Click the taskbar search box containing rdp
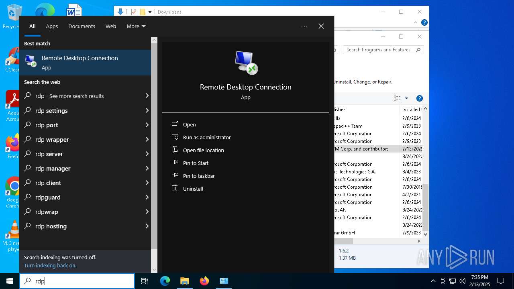 click(77, 281)
